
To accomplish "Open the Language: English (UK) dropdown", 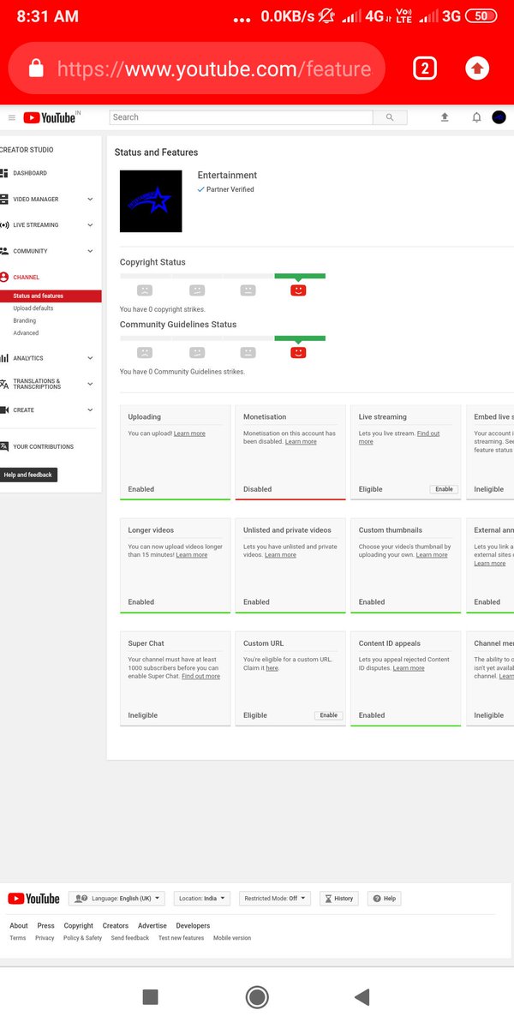I will pyautogui.click(x=117, y=899).
